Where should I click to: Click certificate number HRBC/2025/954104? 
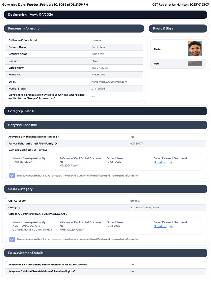(x=72, y=230)
